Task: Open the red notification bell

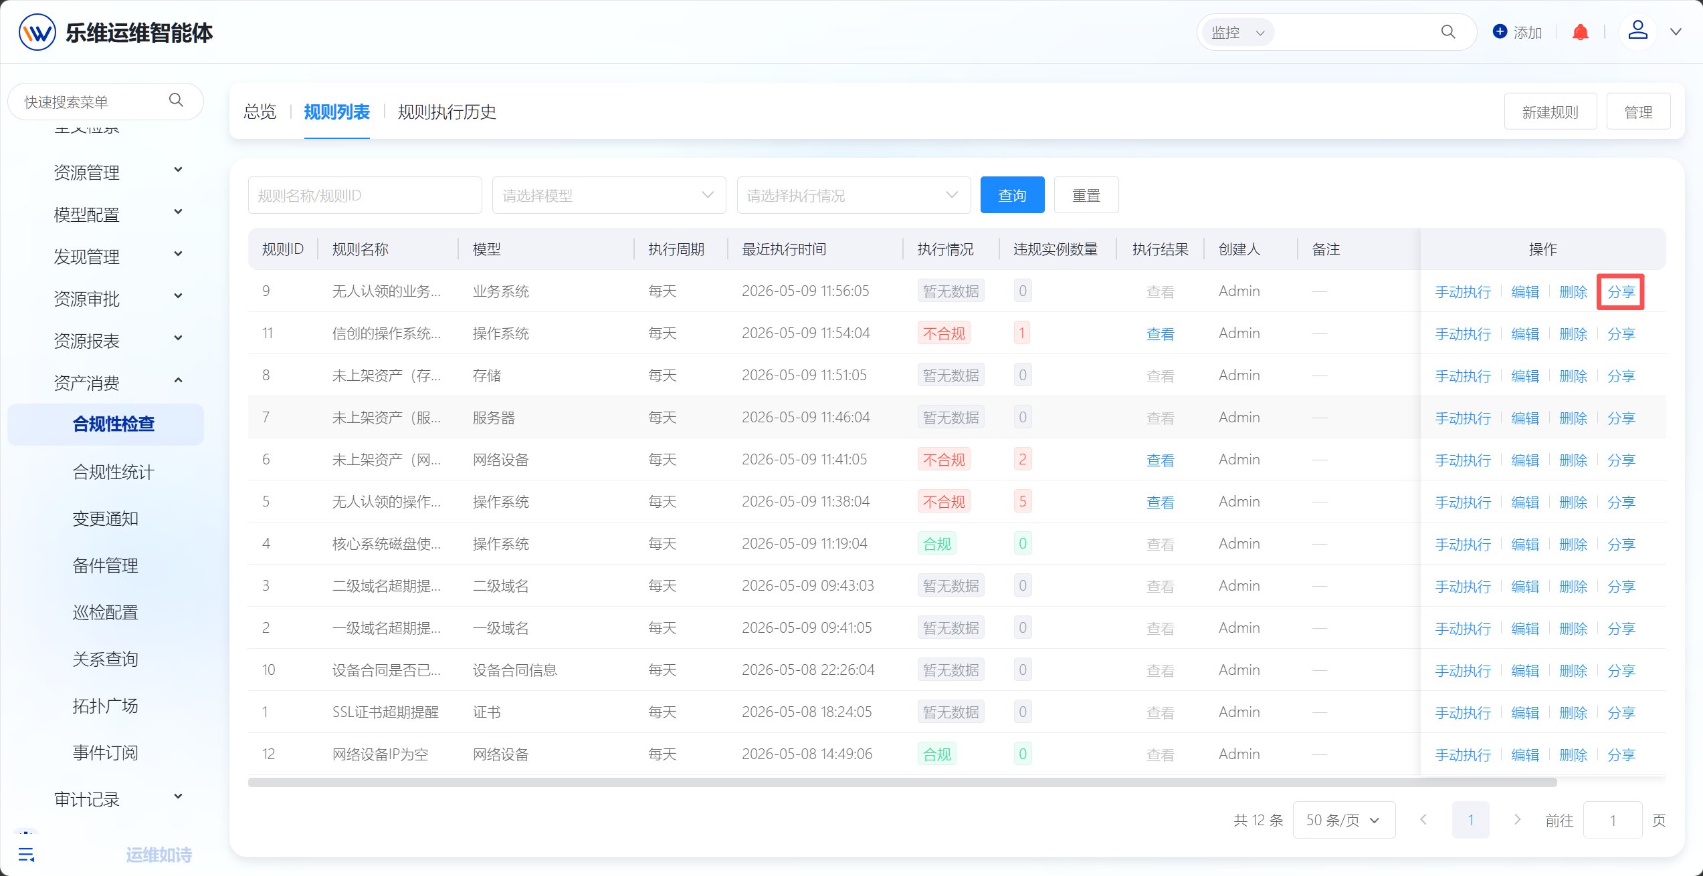Action: coord(1581,32)
